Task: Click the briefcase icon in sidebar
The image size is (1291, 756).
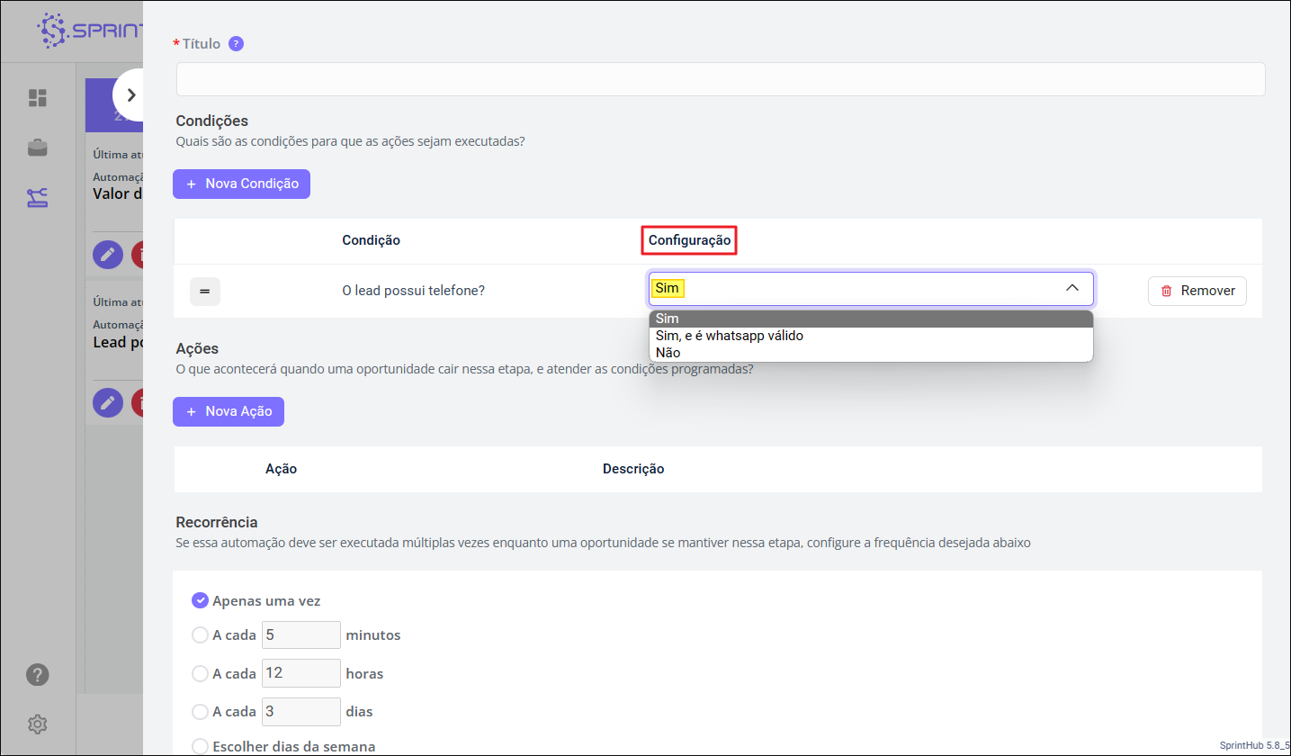Action: tap(38, 148)
